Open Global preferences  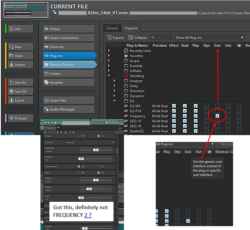pyautogui.click(x=69, y=29)
